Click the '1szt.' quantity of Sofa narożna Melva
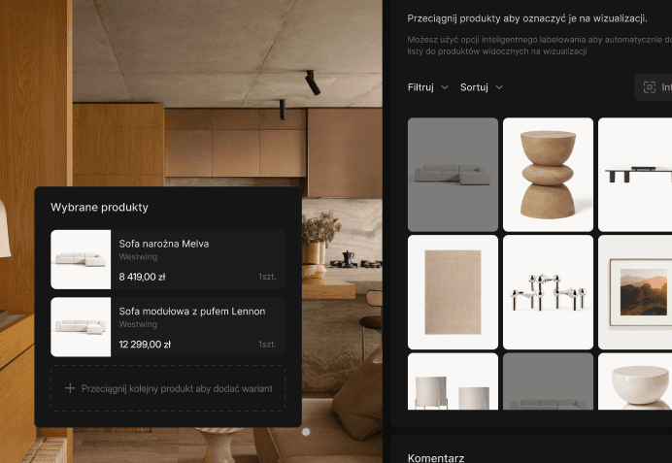 (x=267, y=277)
